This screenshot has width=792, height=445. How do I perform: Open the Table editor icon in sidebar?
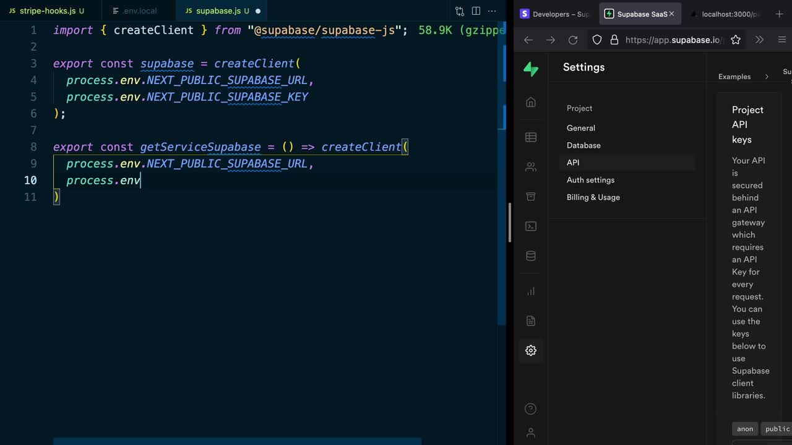[x=530, y=137]
